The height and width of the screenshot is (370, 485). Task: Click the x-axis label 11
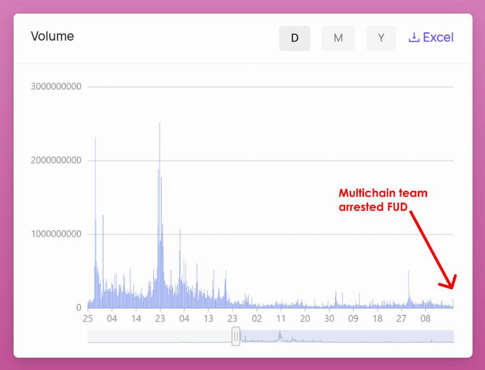tap(281, 319)
